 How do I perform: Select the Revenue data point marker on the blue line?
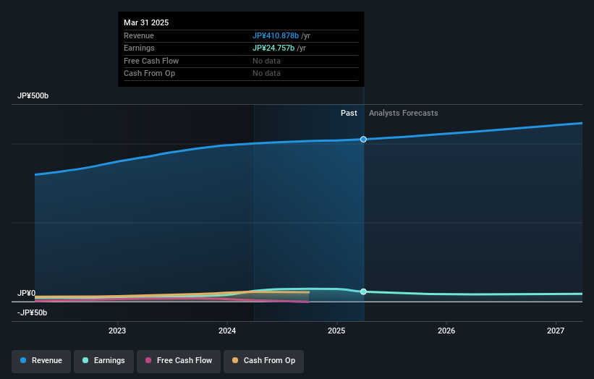pyautogui.click(x=363, y=140)
